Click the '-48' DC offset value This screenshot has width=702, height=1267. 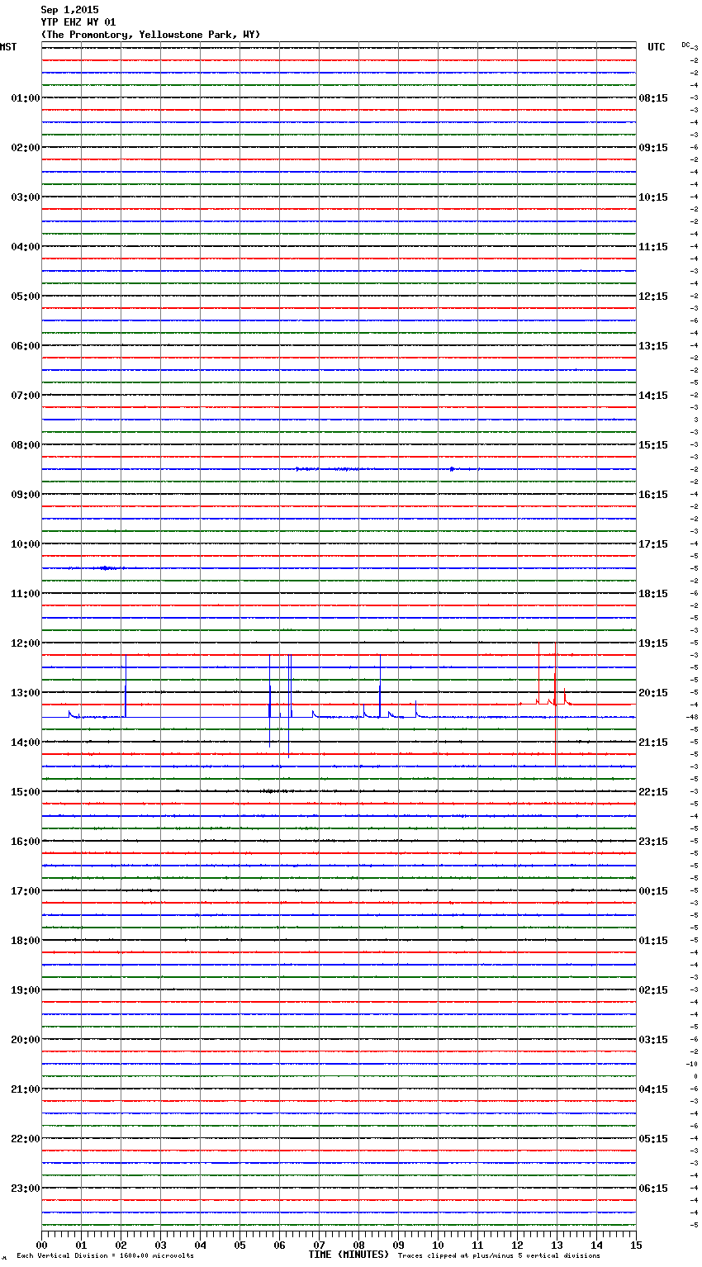coord(692,717)
